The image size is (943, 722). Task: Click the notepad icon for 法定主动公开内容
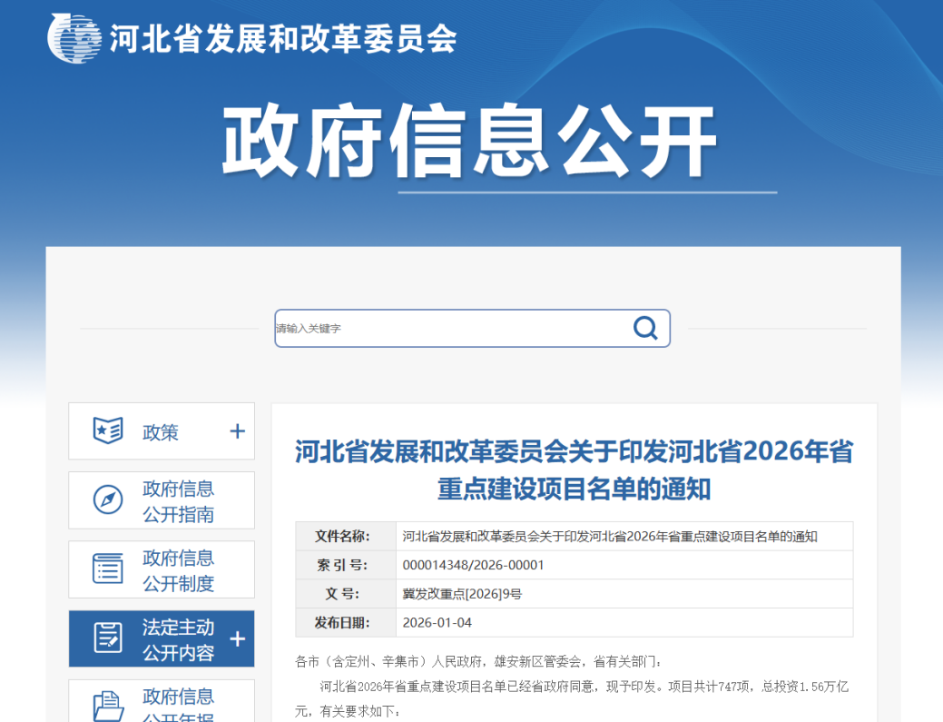point(108,638)
